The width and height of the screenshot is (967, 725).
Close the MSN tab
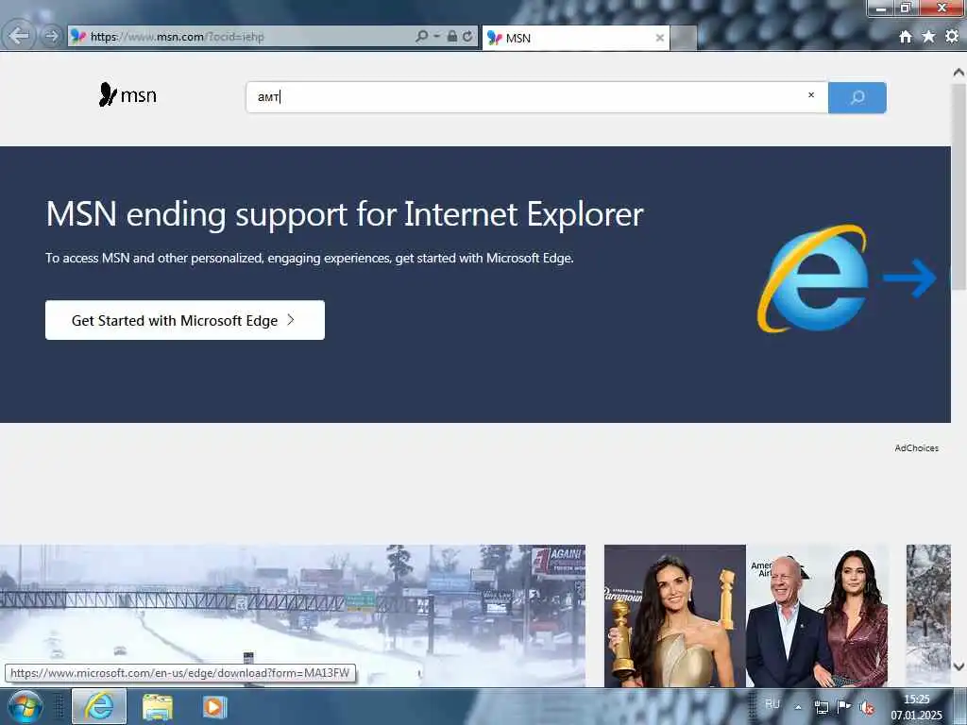pyautogui.click(x=659, y=38)
